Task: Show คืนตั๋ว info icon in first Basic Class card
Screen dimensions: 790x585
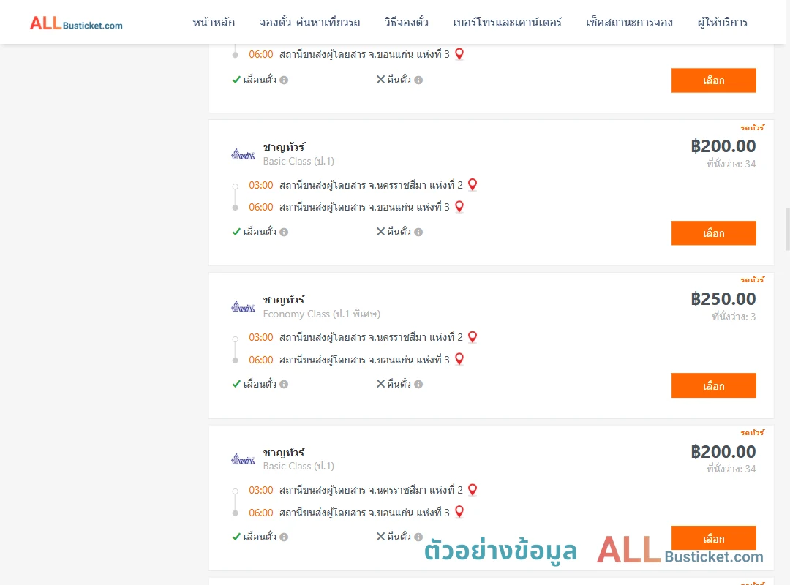Action: [418, 233]
